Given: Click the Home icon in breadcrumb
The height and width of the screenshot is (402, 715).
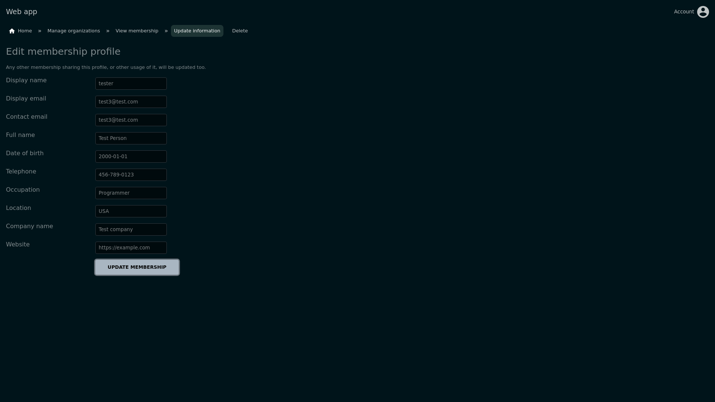Looking at the screenshot, I should pyautogui.click(x=12, y=31).
